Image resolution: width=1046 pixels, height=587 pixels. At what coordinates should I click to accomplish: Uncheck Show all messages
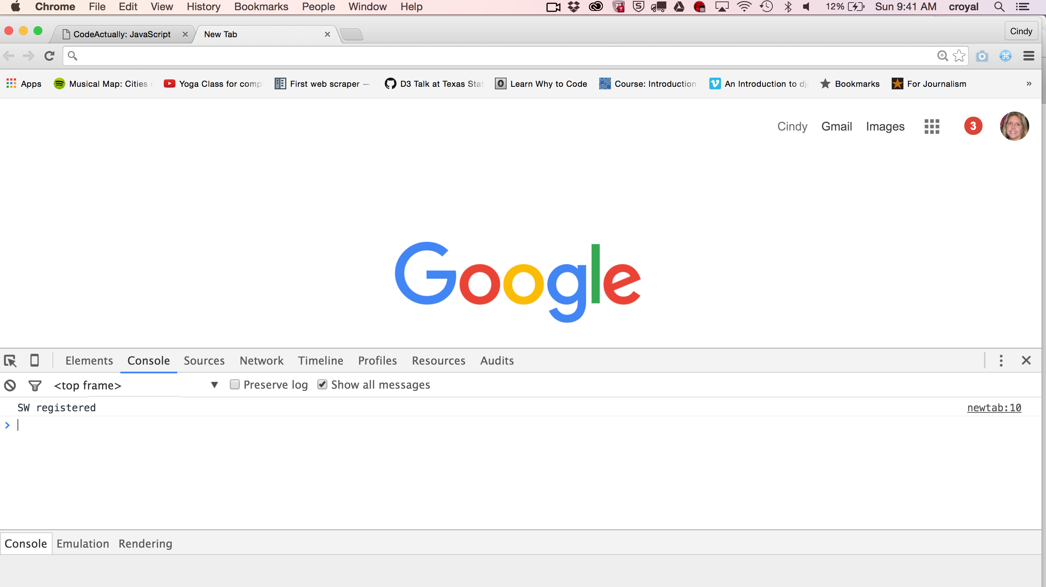point(322,384)
